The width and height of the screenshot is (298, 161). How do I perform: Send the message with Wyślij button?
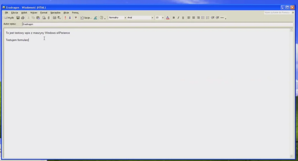(9, 18)
